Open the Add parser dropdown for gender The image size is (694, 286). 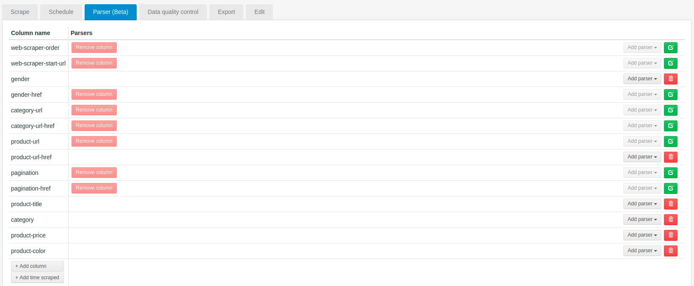pyautogui.click(x=642, y=79)
